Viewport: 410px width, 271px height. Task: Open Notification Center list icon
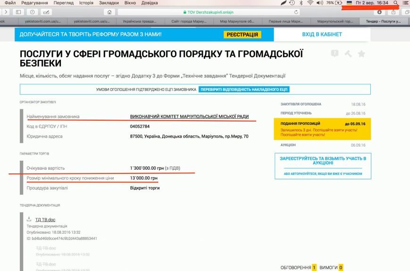405,3
